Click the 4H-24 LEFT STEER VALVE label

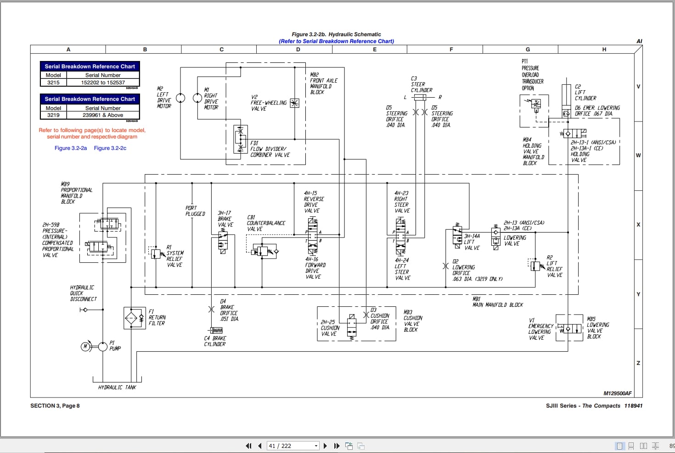[x=402, y=269]
